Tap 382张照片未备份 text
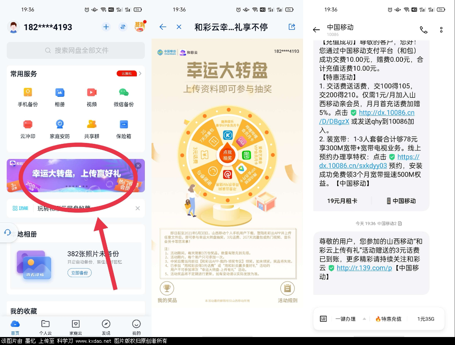This screenshot has height=345, width=455. 93,254
